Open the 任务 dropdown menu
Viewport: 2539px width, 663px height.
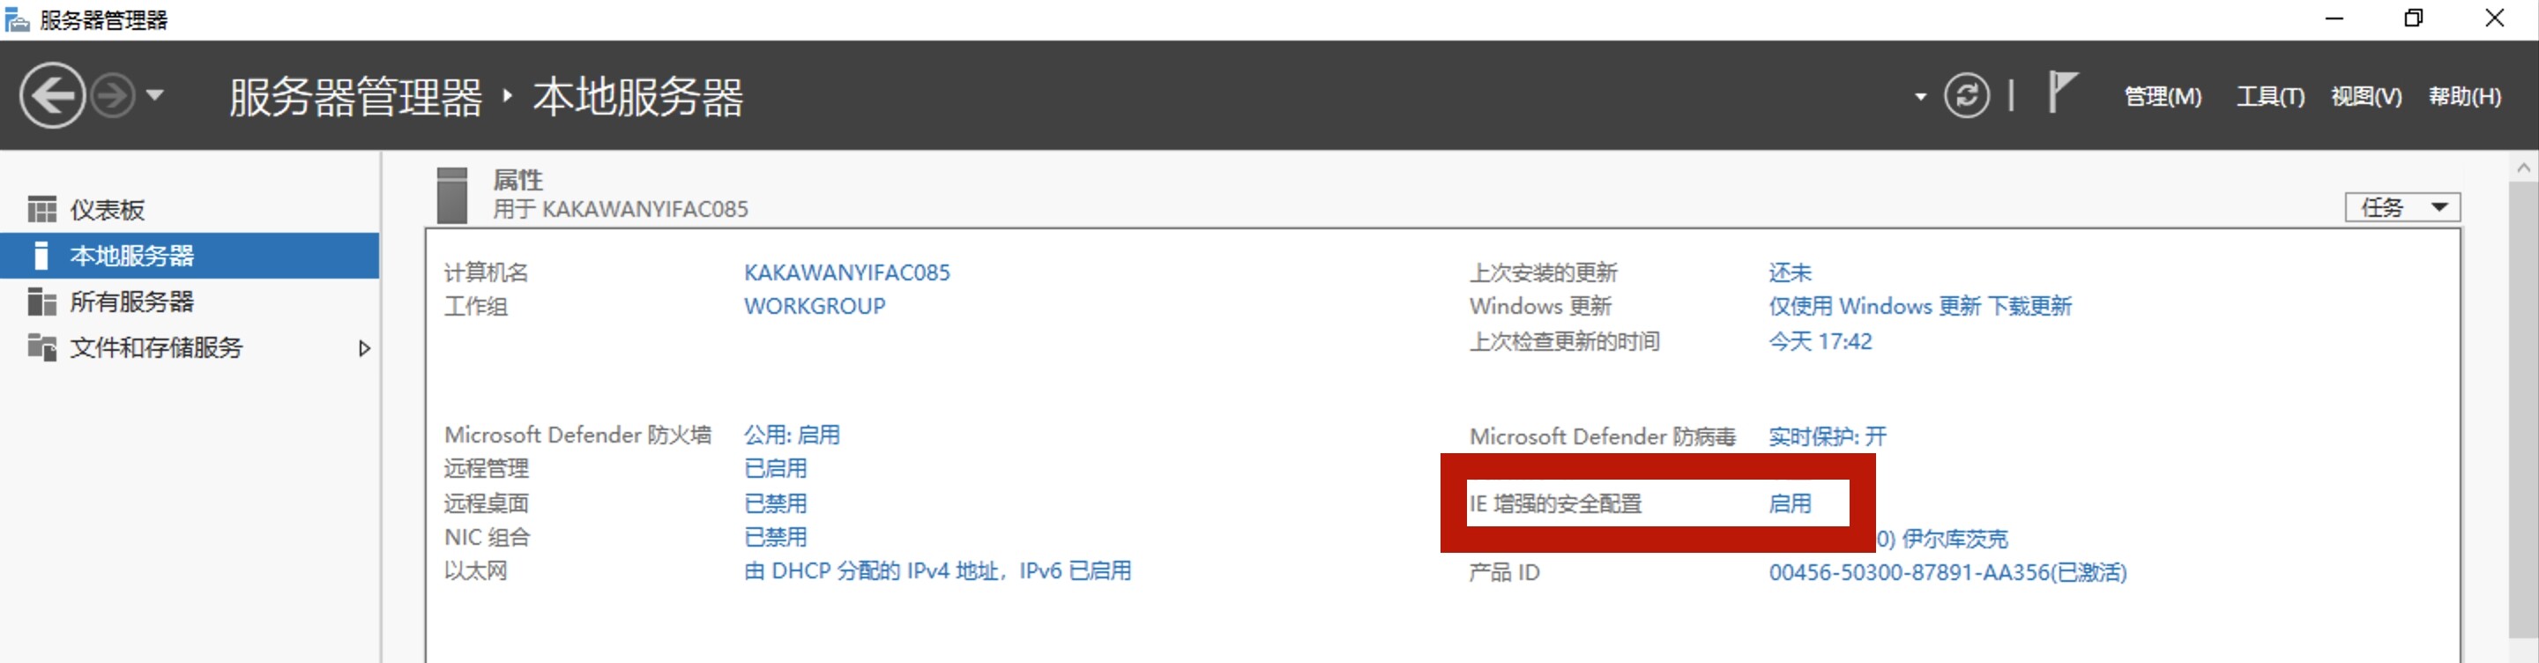[x=2401, y=207]
